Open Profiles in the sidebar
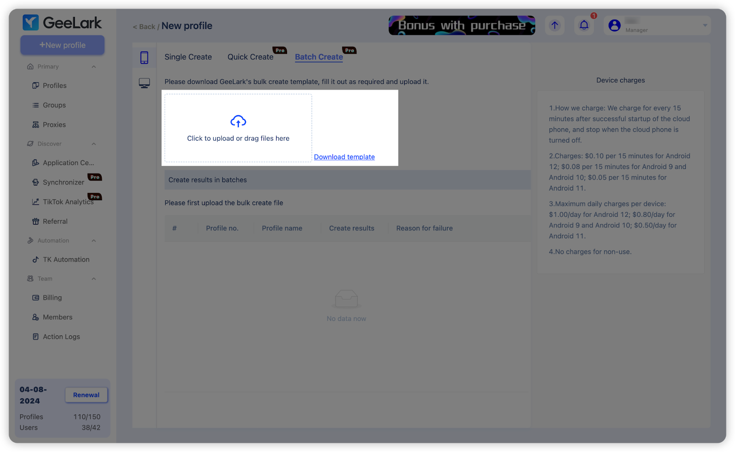Screen dimensions: 735x452 [55, 85]
